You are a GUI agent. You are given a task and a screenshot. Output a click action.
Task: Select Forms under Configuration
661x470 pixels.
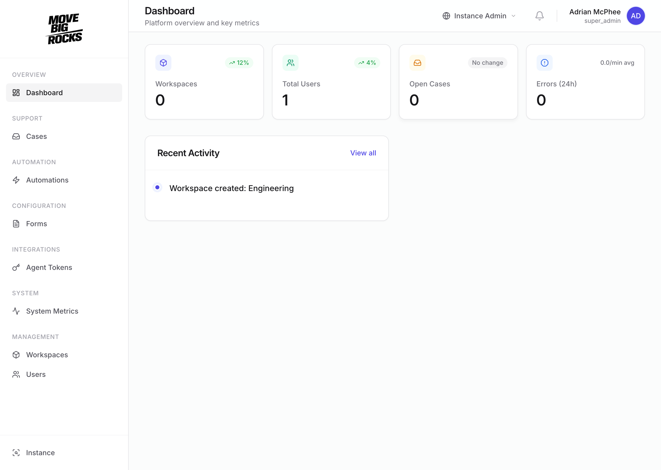[x=36, y=224]
